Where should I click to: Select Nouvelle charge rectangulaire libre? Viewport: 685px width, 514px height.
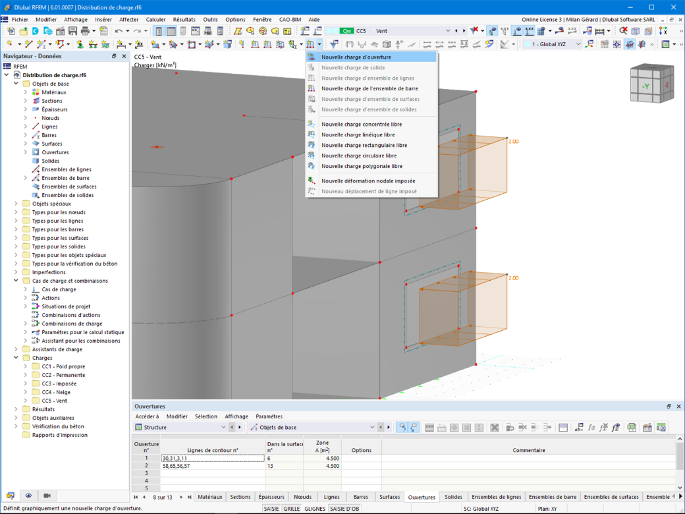point(364,145)
